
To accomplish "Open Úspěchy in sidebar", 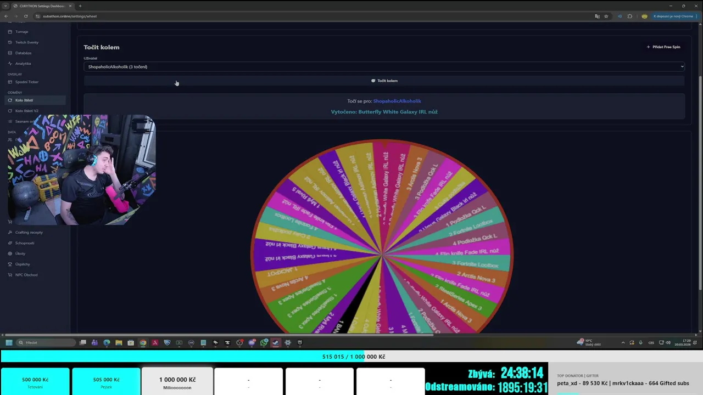I will coord(23,264).
